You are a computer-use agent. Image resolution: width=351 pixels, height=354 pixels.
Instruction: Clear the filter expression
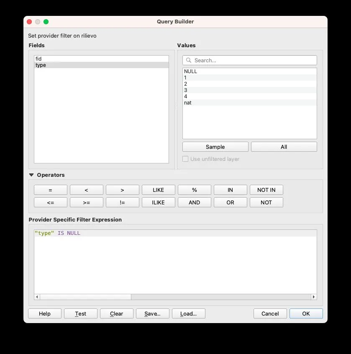116,313
